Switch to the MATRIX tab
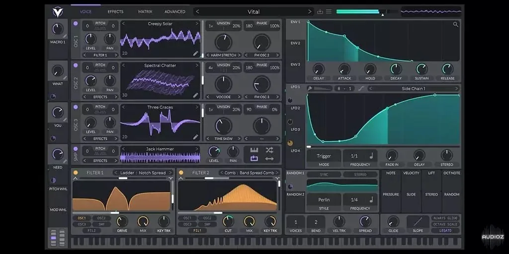Viewport: 509px width, 254px height. 145,12
